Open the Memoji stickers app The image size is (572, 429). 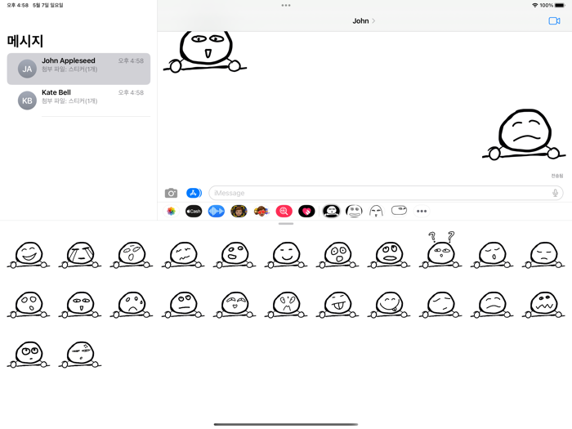[x=239, y=211]
